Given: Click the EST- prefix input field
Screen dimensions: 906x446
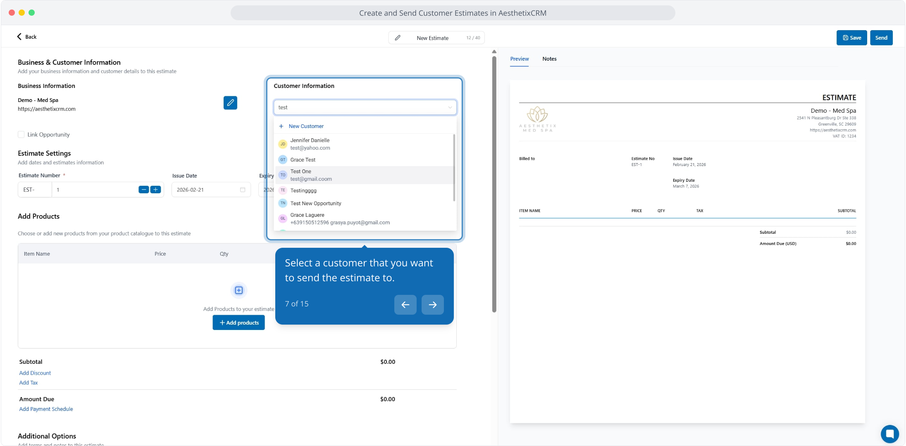Looking at the screenshot, I should 35,190.
